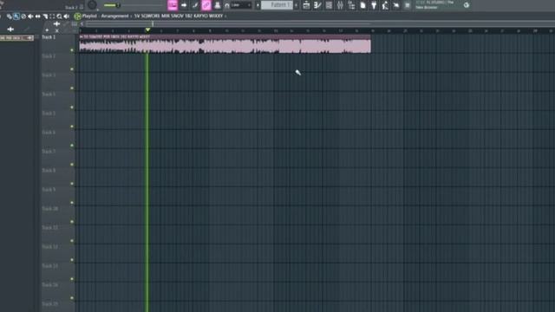Click the plug icon in top toolbar
This screenshot has height=312, width=555.
point(374,5)
